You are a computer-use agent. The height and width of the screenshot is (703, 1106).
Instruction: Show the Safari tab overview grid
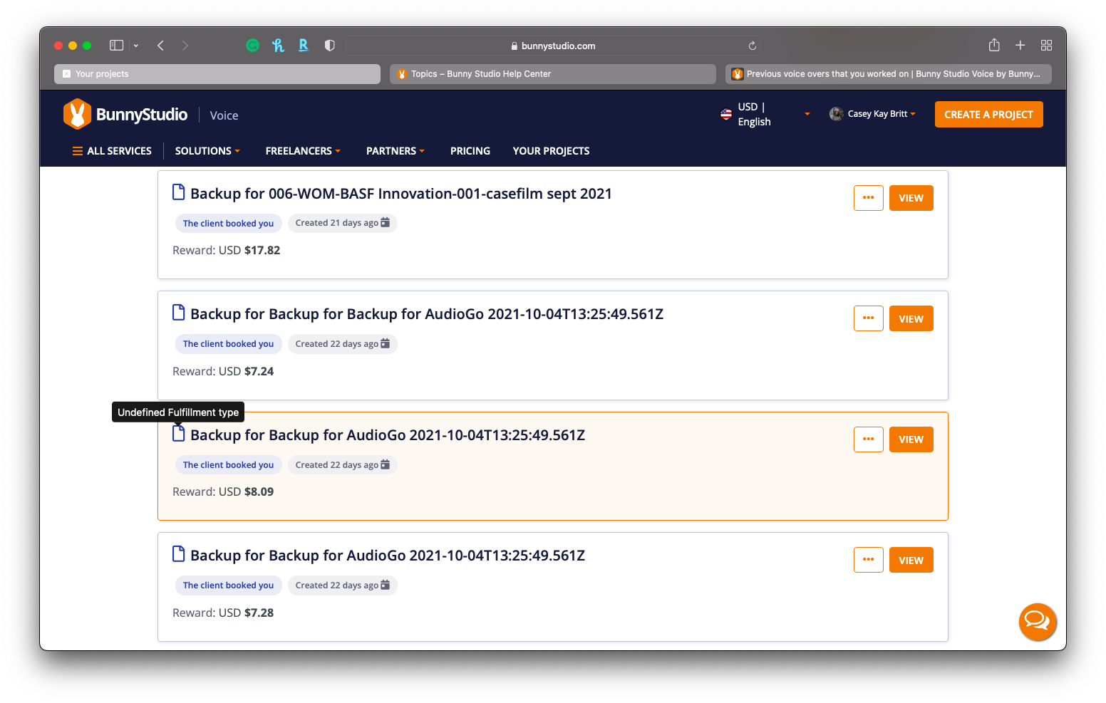click(x=1046, y=46)
